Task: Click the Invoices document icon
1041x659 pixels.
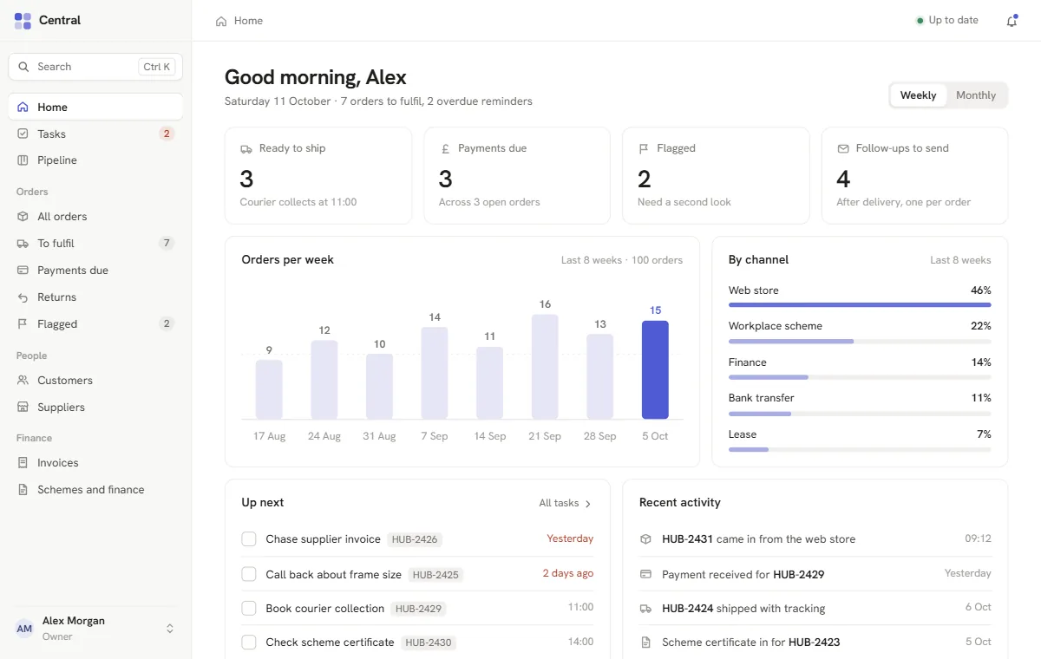Action: tap(23, 463)
